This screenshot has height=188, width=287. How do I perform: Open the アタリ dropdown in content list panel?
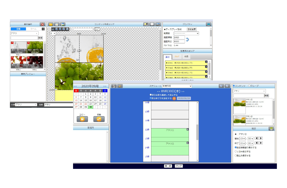click(249, 91)
